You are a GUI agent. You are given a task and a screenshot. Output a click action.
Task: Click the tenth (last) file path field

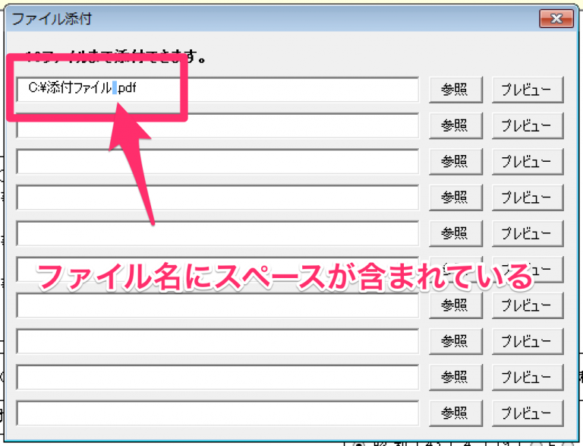pyautogui.click(x=218, y=413)
